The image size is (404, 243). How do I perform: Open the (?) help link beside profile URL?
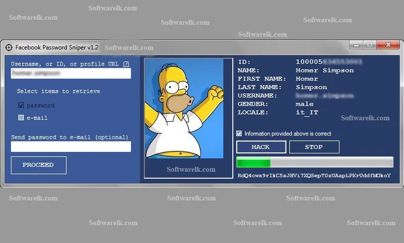(x=126, y=64)
